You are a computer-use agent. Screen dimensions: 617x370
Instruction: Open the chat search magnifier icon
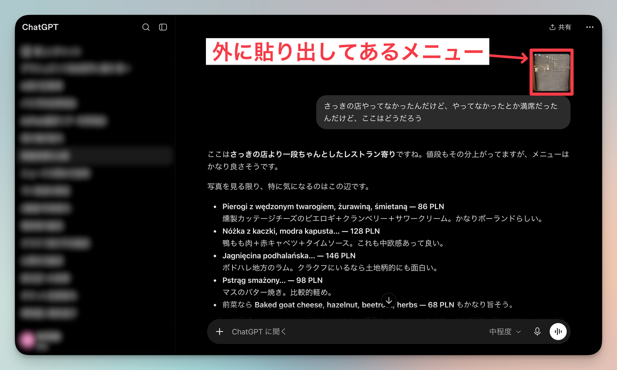click(146, 27)
